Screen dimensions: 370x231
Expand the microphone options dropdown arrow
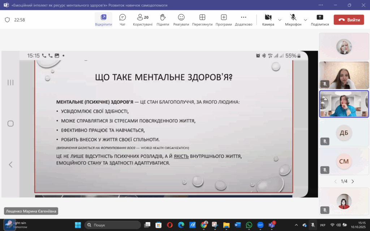tap(305, 20)
